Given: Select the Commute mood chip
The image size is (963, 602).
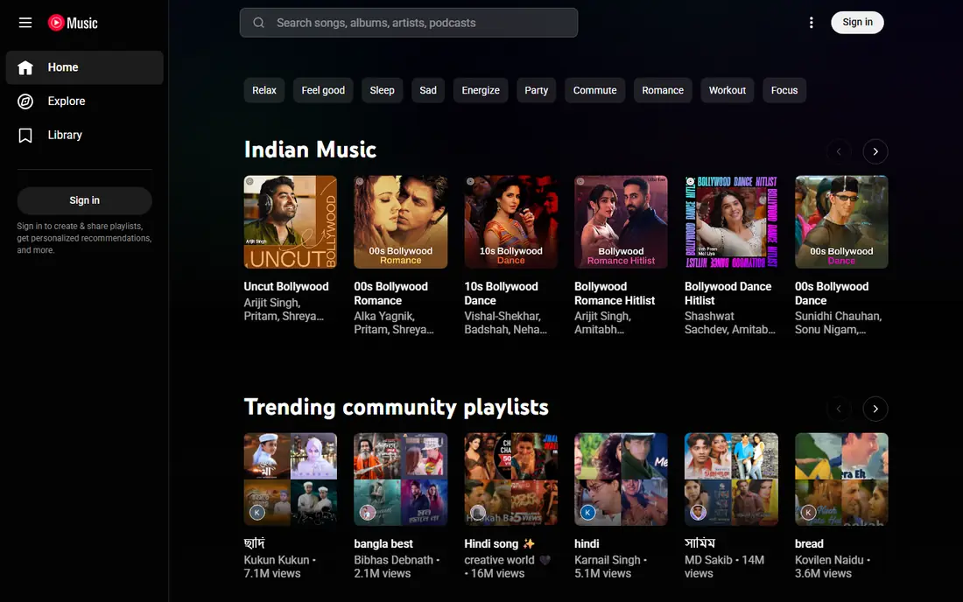Looking at the screenshot, I should pos(594,90).
